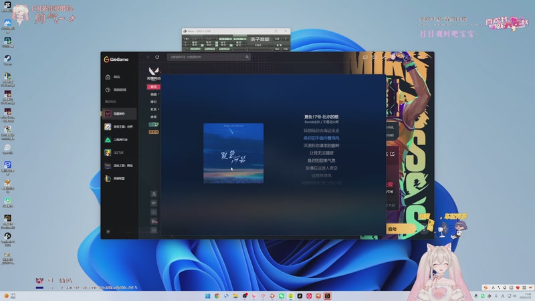Click lyric line 我想陪你去海边走走
Screen dimensions: 535x301
[322, 130]
